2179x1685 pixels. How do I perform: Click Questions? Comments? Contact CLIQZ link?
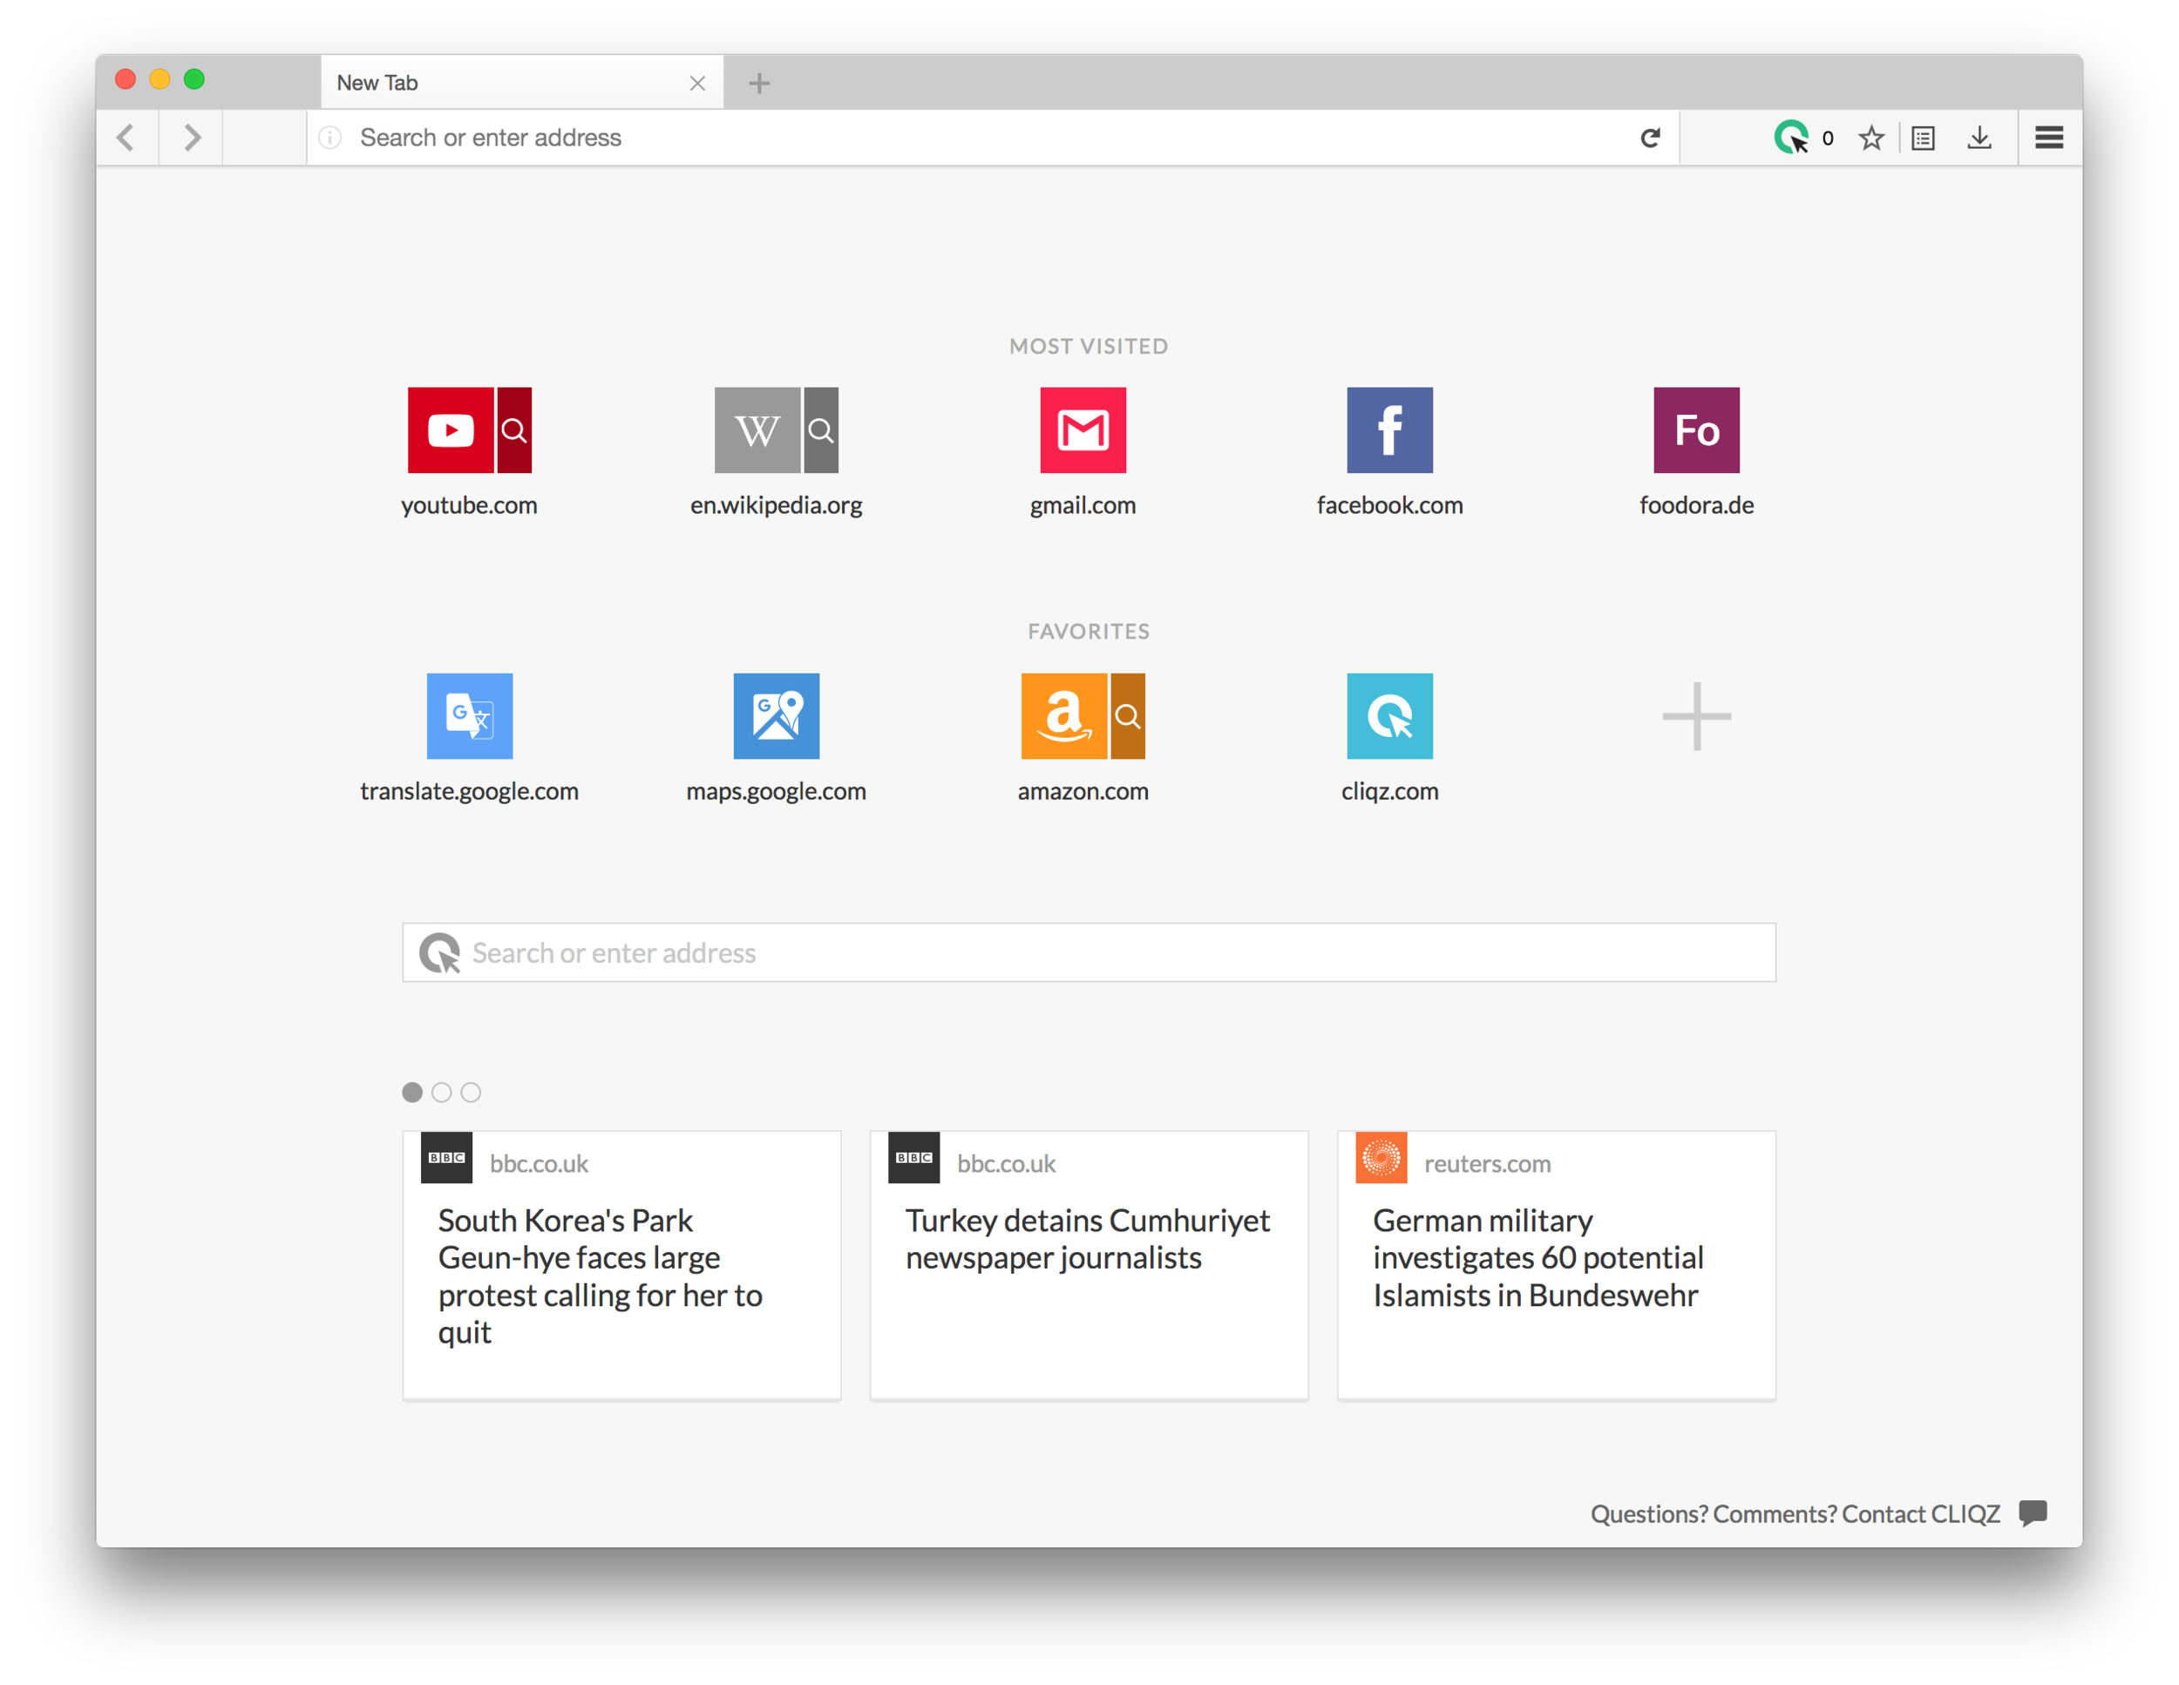tap(1795, 1513)
